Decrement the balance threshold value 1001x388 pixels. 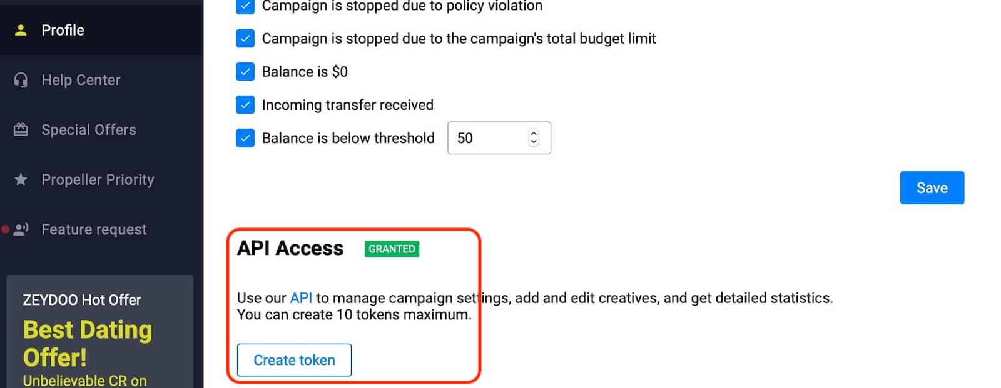click(x=533, y=142)
